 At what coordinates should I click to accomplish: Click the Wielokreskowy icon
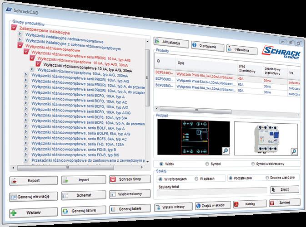113,194
